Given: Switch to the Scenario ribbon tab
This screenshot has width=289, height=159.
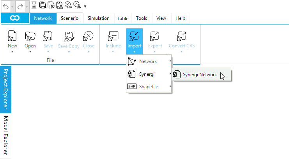Looking at the screenshot, I should pos(69,18).
